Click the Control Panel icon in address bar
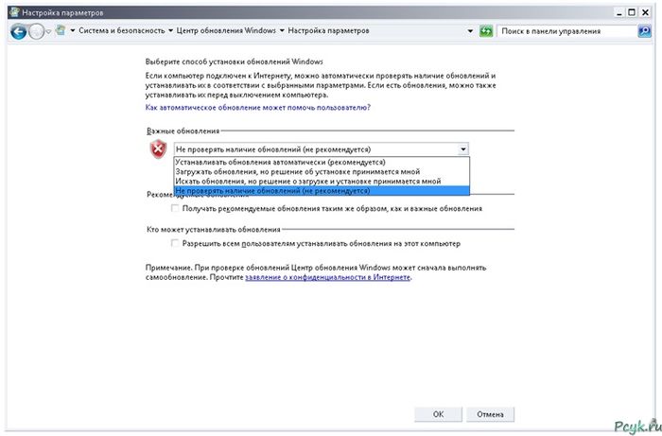Screen dimensions: 662x436 [61, 30]
